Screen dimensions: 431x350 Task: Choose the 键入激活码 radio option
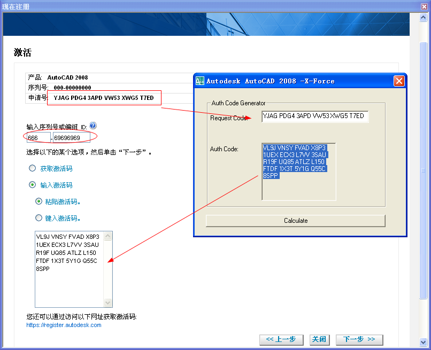click(39, 218)
